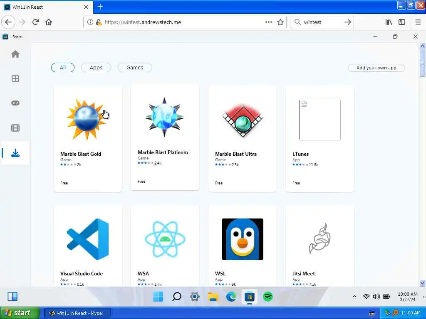The width and height of the screenshot is (426, 319).
Task: Open the Store home sidebar icon
Action: click(x=15, y=54)
